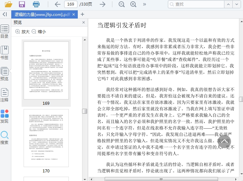The image size is (243, 181).
Task: Open the 搜索 search panel
Action: click(x=5, y=138)
